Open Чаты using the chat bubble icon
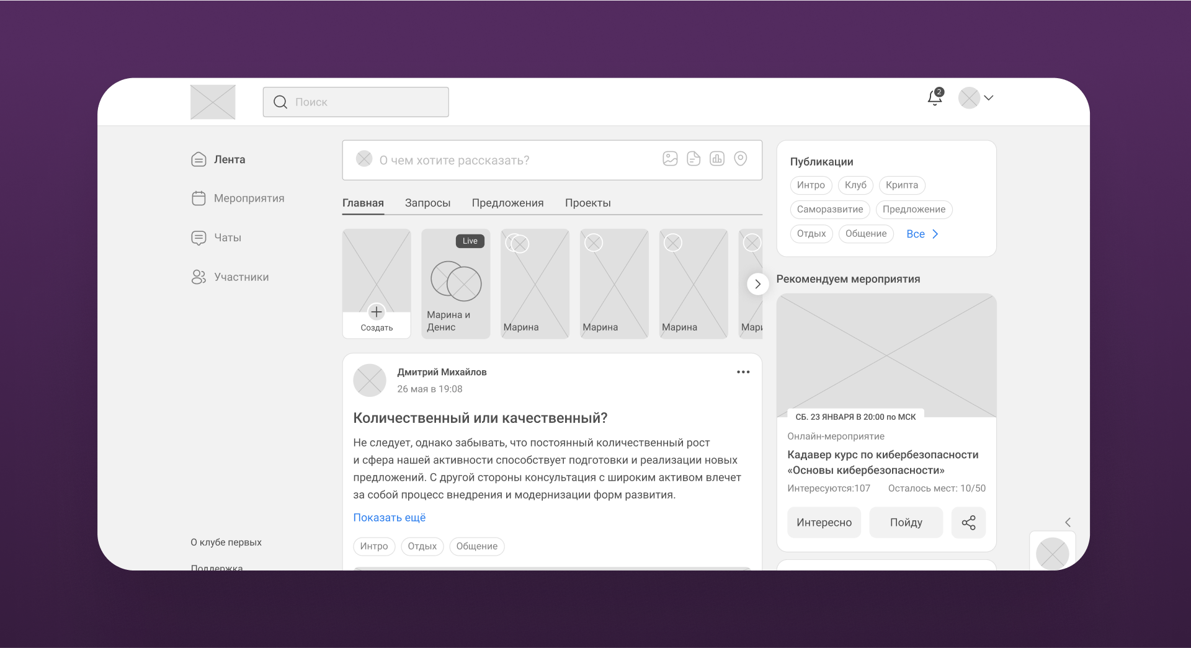Screen dimensions: 1191x648 pos(198,237)
